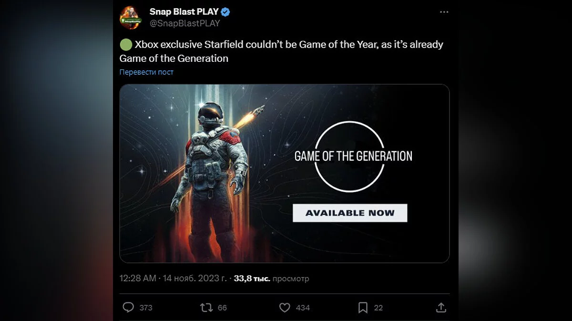Screen dimensions: 572x321
Task: Click the 33,8 тыс. view count
Action: click(x=252, y=279)
